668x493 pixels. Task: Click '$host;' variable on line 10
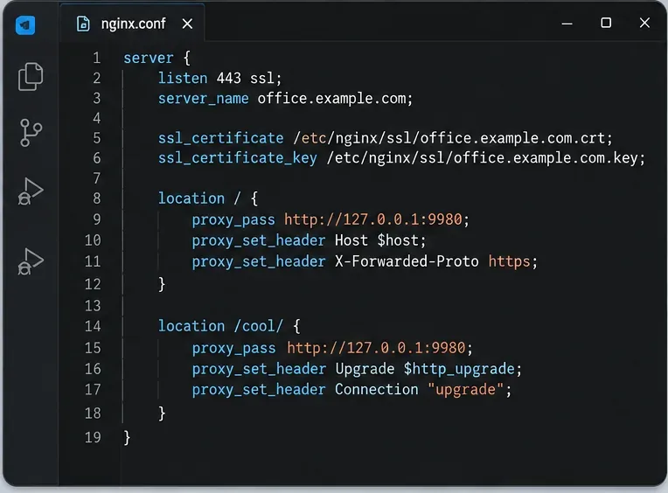(x=401, y=240)
